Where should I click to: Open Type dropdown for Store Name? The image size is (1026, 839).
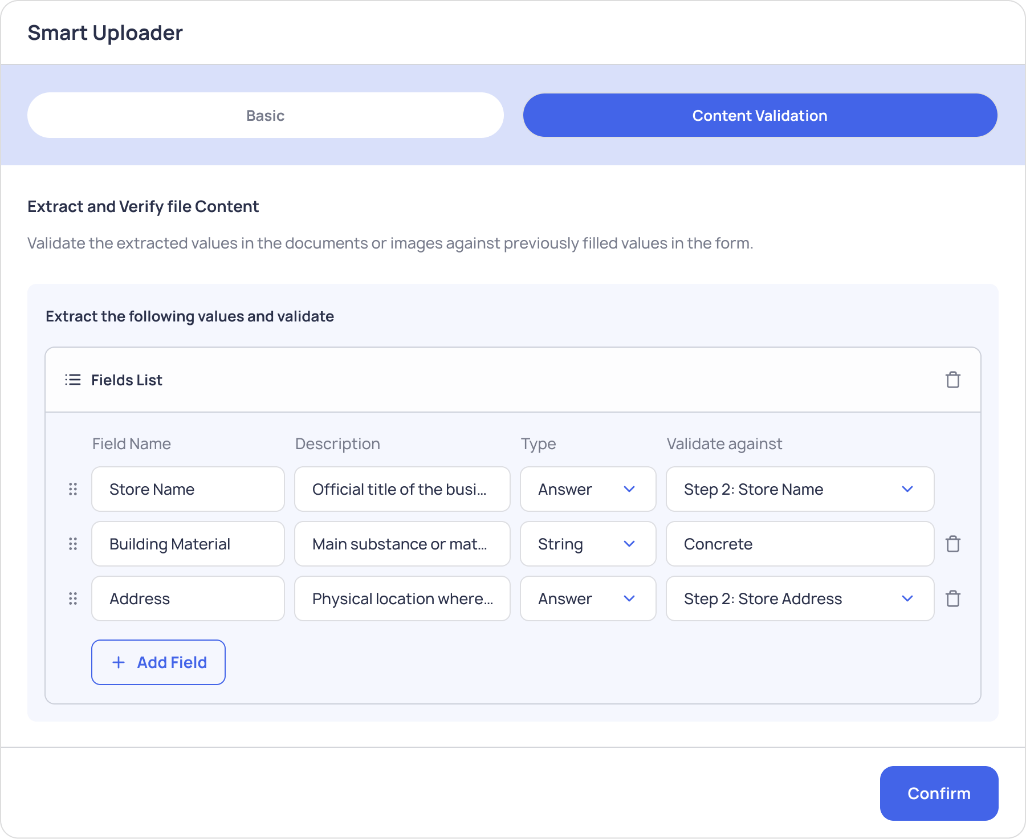coord(588,489)
